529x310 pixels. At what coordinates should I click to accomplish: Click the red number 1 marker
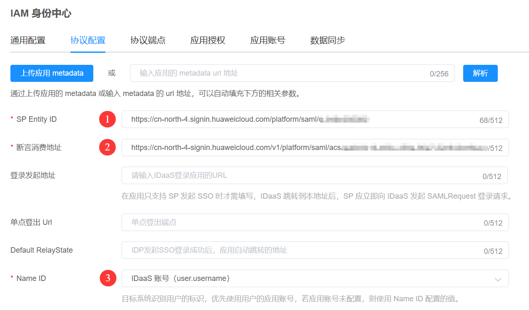pyautogui.click(x=107, y=119)
